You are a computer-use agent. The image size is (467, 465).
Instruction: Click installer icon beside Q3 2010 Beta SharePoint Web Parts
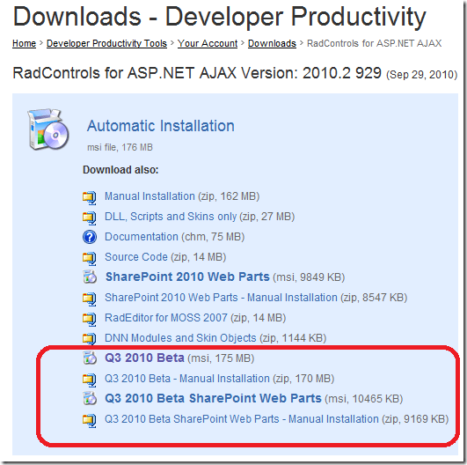tap(90, 398)
